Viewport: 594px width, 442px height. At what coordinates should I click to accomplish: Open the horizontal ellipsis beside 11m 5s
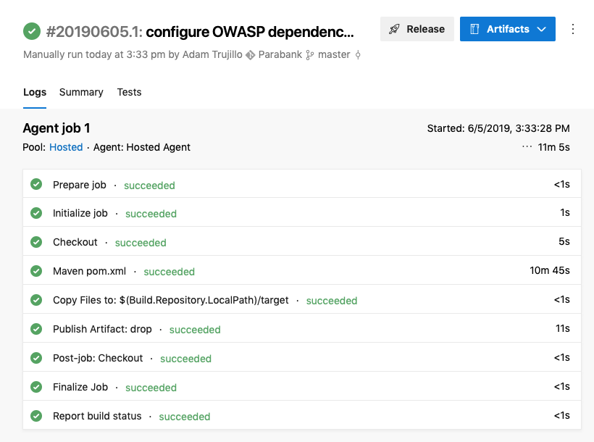[x=527, y=146]
